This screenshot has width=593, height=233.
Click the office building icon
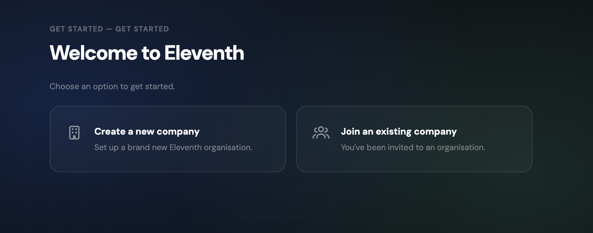[x=74, y=133]
